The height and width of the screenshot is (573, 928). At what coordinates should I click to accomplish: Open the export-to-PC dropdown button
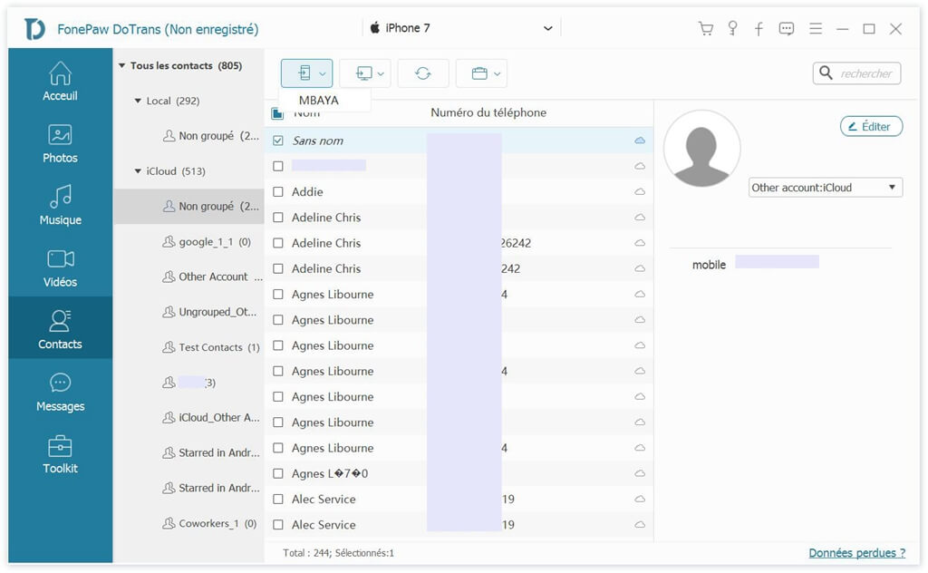coord(365,73)
